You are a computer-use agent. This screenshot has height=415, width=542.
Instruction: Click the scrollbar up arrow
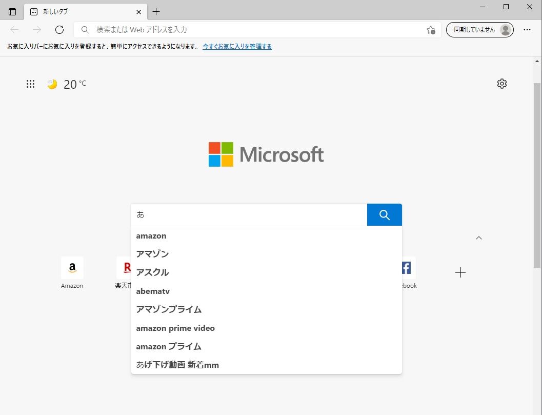tap(537, 61)
